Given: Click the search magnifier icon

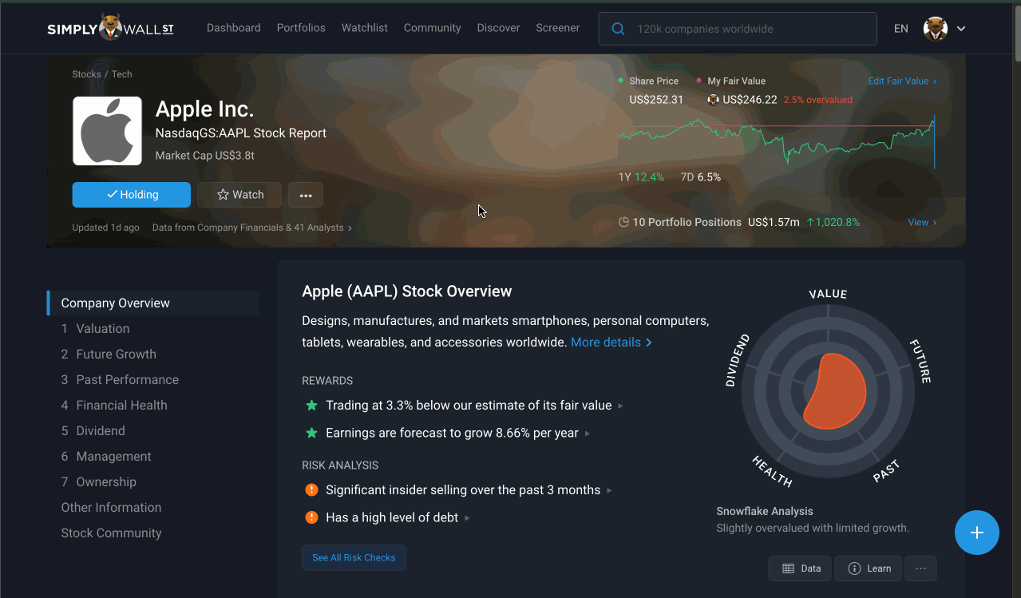Looking at the screenshot, I should pos(618,29).
